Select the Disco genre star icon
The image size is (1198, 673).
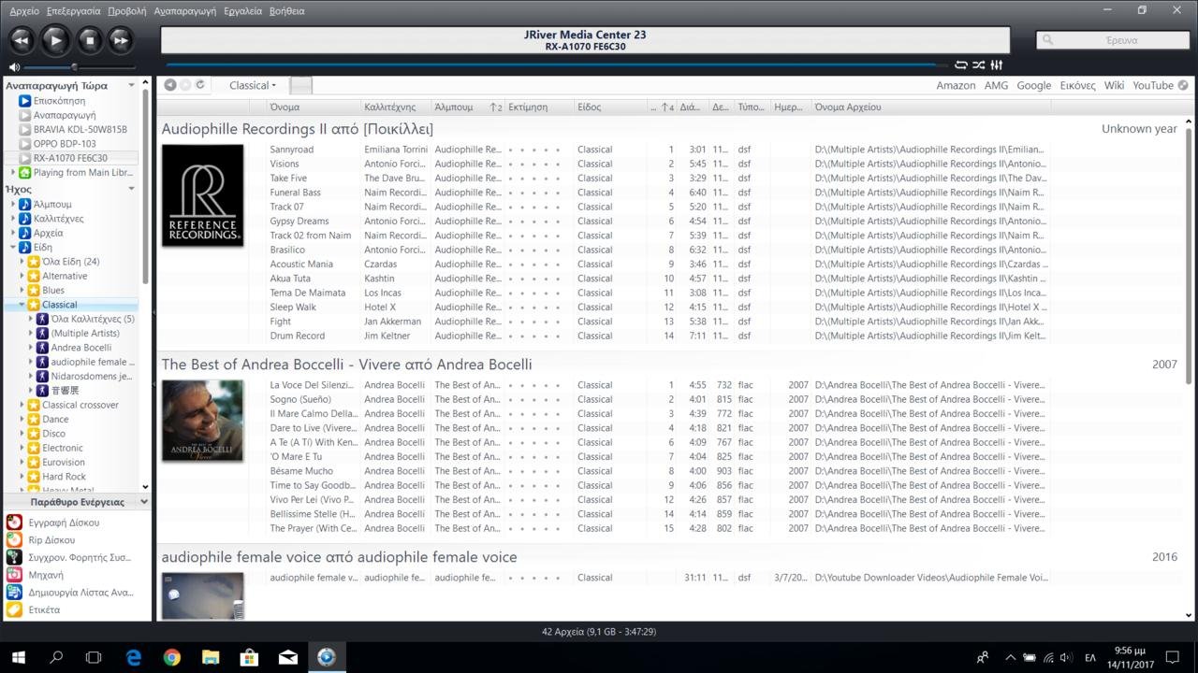tap(34, 434)
